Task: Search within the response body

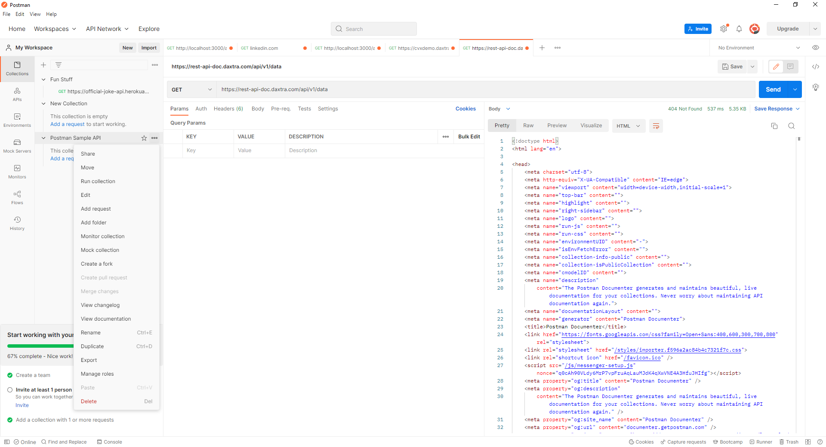Action: click(791, 126)
